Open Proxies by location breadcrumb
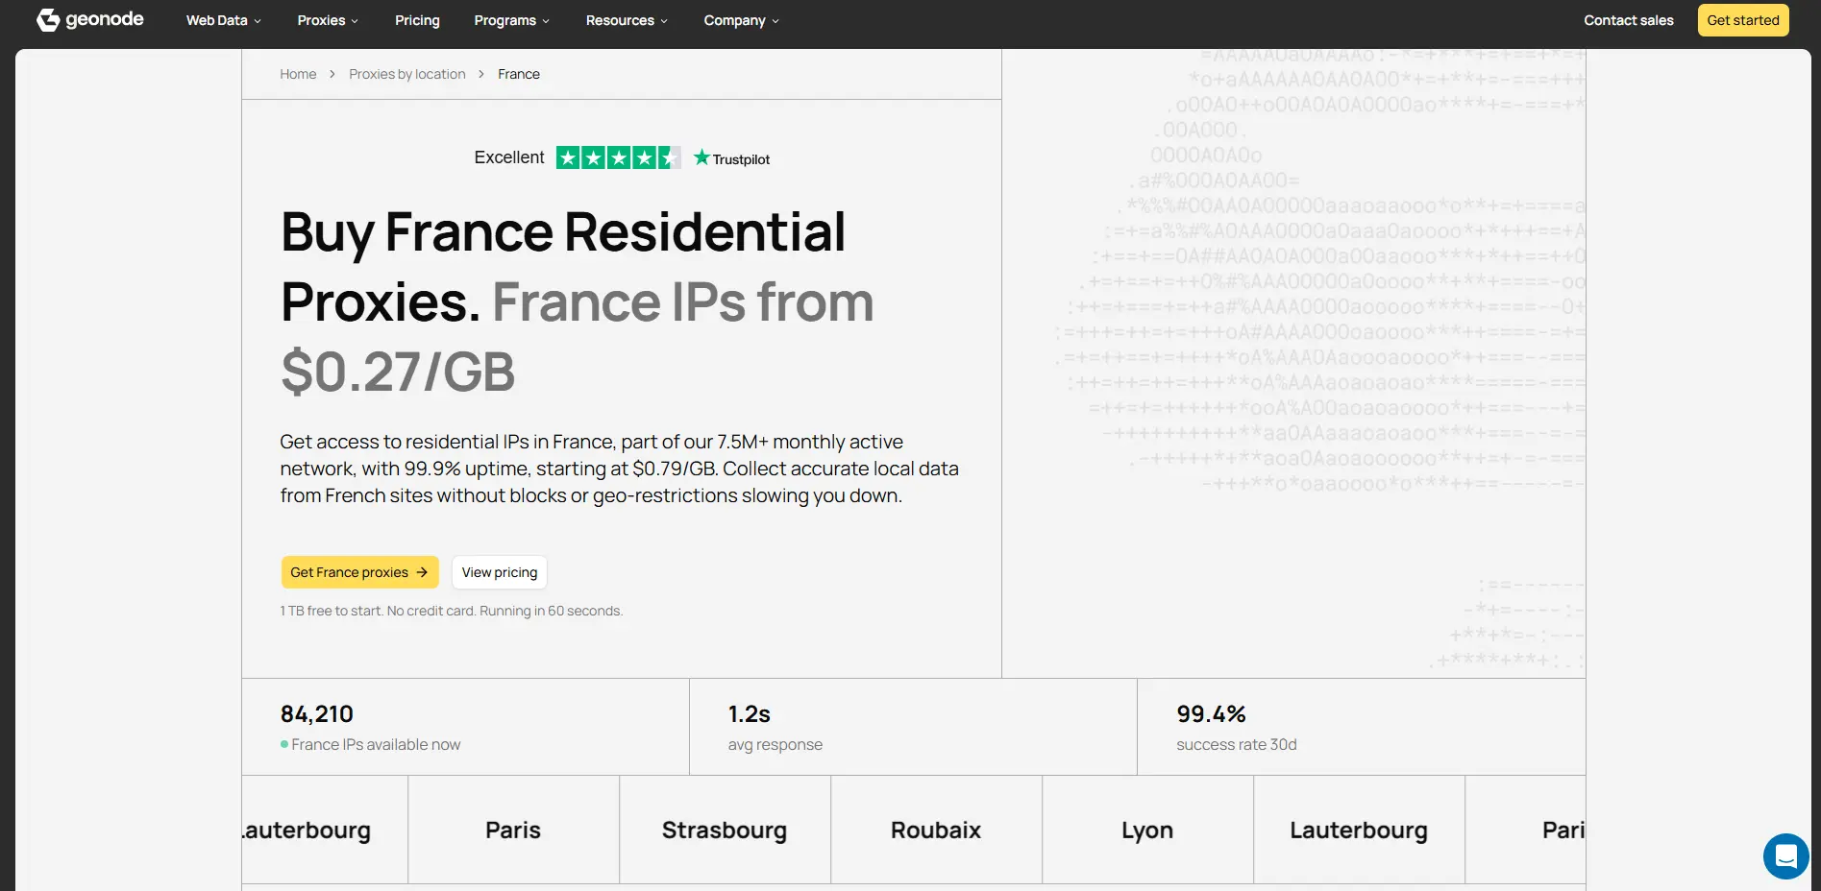 (x=406, y=74)
